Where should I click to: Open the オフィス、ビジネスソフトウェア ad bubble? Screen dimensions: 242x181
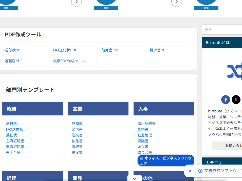point(166,161)
